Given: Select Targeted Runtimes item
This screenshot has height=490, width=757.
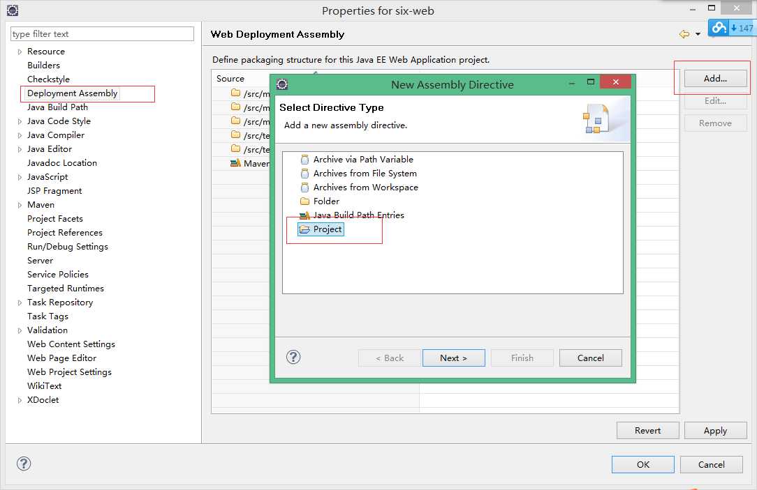Looking at the screenshot, I should pos(65,289).
